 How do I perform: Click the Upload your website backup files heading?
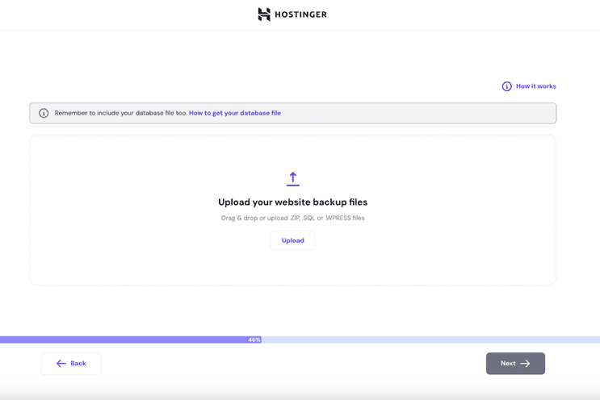coord(292,202)
